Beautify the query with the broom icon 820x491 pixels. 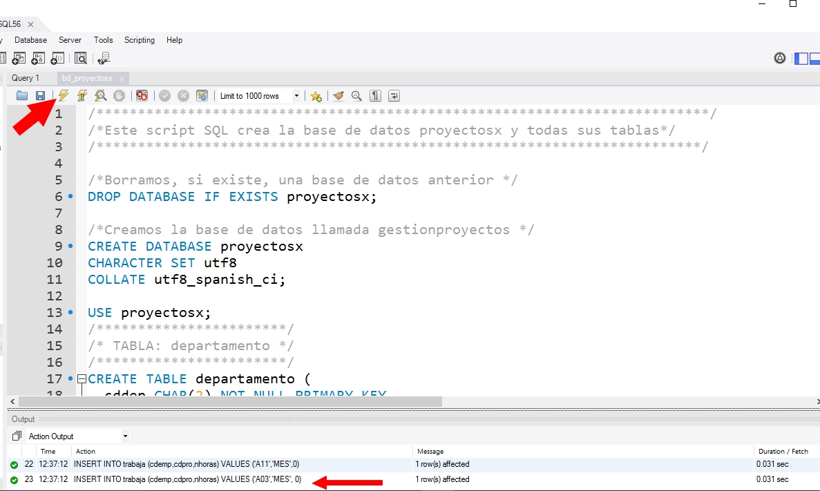coord(338,96)
